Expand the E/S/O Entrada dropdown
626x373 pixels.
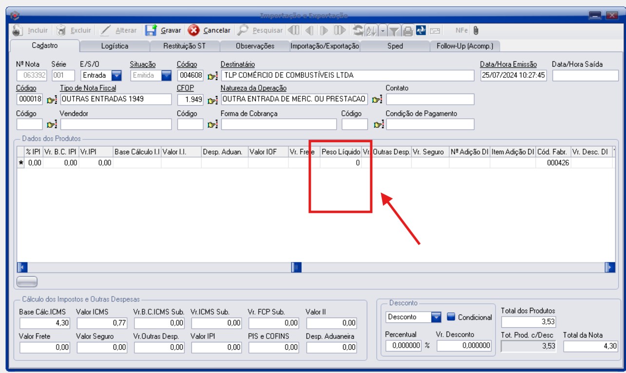pyautogui.click(x=116, y=75)
